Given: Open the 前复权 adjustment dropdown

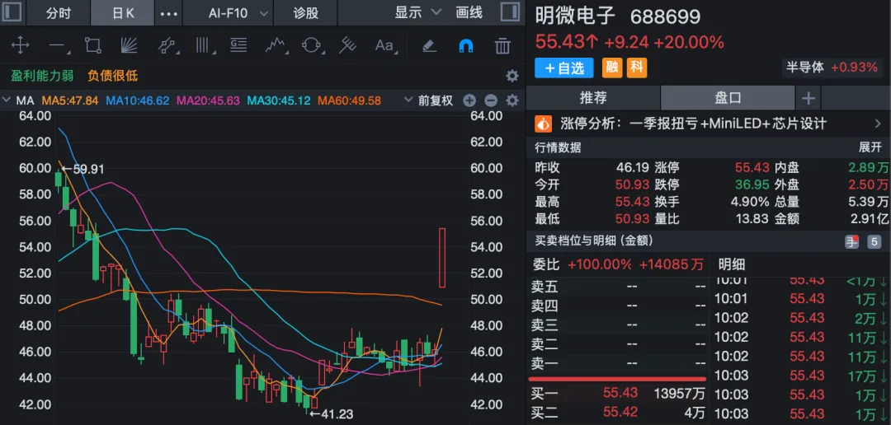Looking at the screenshot, I should [429, 101].
